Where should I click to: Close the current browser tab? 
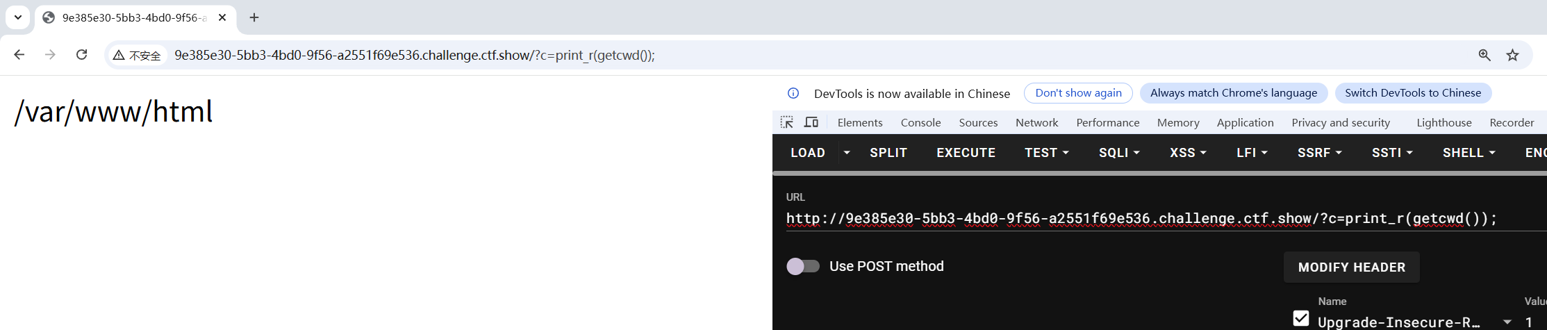point(222,17)
